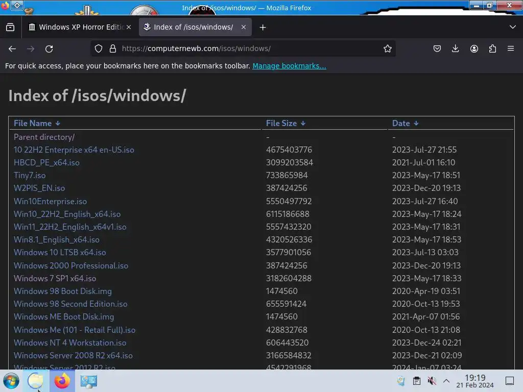Image resolution: width=523 pixels, height=392 pixels.
Task: Download Windows 7 SP1 x64.iso
Action: click(x=55, y=278)
